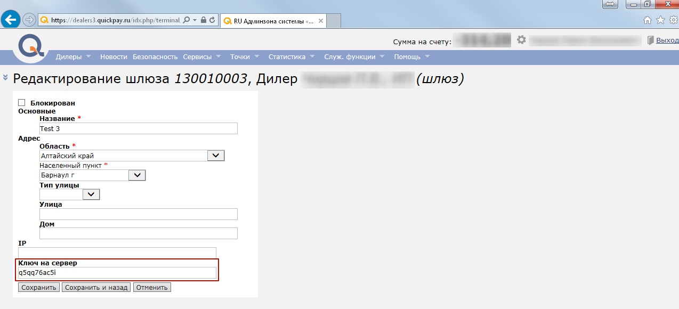Screen dimensions: 679x309
Task: Click the refresh icon in address bar
Action: pos(213,20)
